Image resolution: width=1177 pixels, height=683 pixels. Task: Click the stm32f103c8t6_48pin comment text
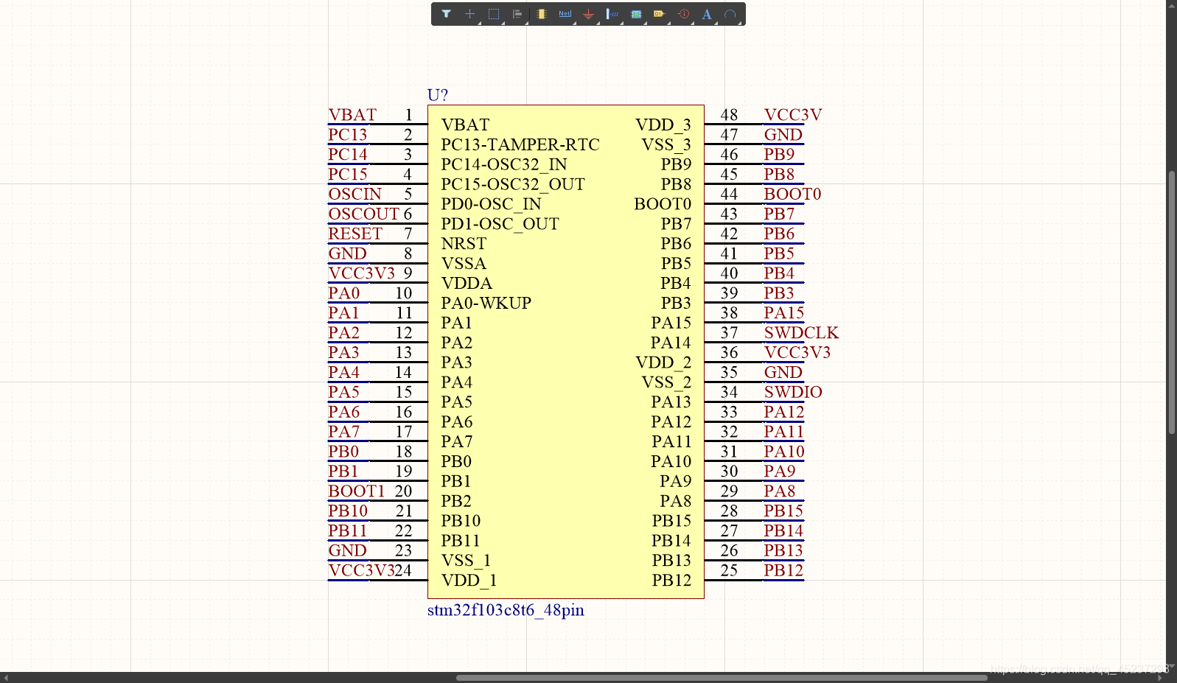[x=506, y=610]
